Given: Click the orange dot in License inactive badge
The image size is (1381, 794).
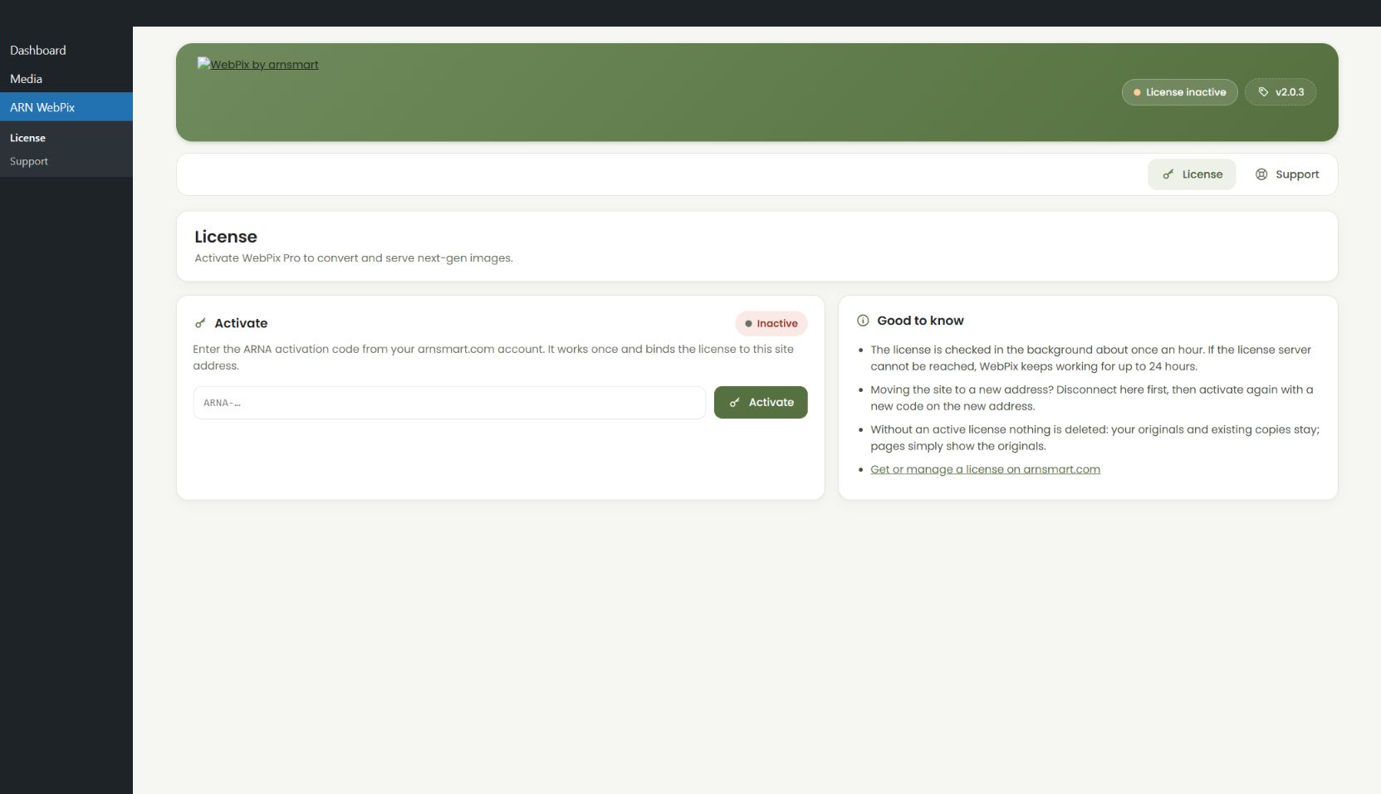Looking at the screenshot, I should tap(1137, 92).
